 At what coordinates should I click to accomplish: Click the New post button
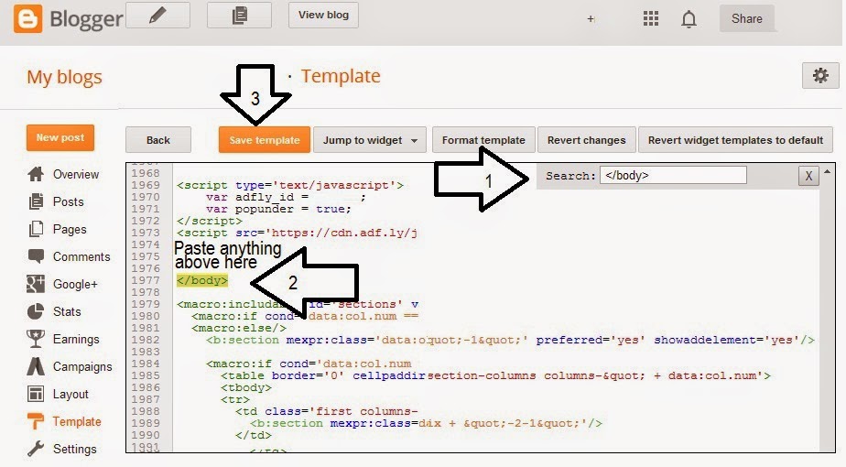60,137
